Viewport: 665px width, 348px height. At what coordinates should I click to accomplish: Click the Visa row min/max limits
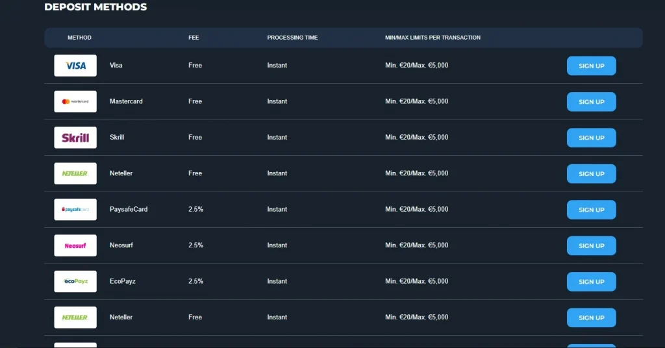(x=416, y=66)
